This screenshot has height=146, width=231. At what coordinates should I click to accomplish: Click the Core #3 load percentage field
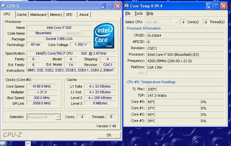pyautogui.click(x=212, y=121)
